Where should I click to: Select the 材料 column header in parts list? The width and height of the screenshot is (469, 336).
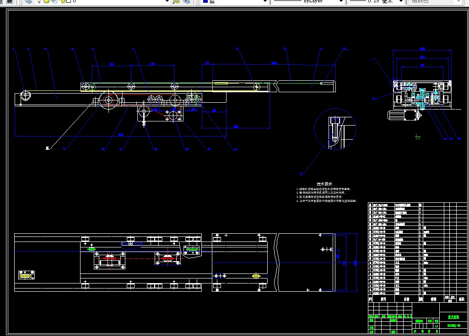click(433, 299)
